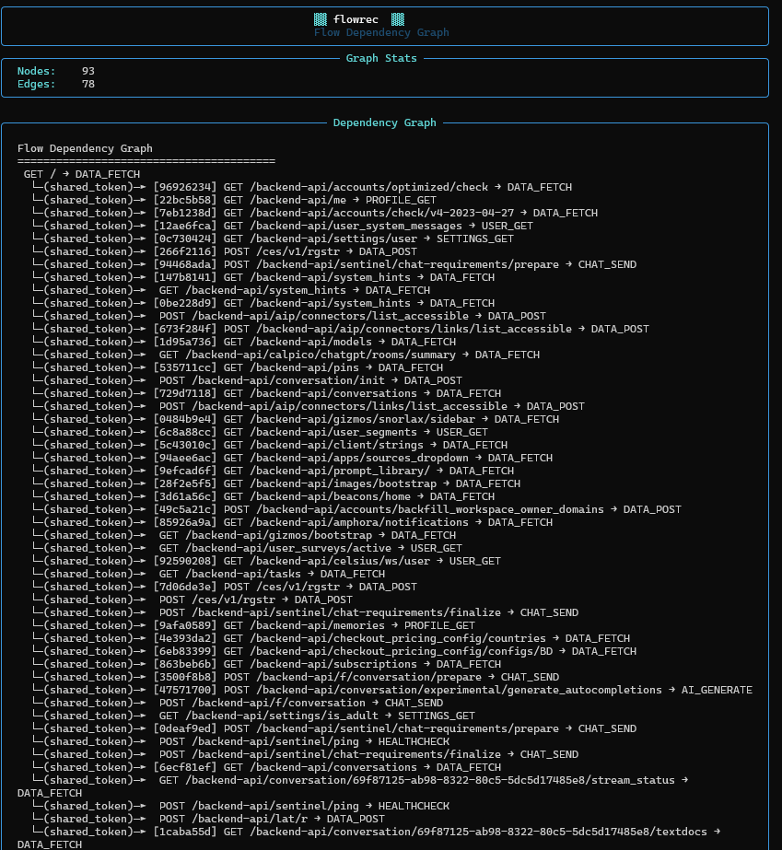Click the 49c5a21c backfill_workspace_owner_domains row
Viewport: 782px width, 850px height.
click(357, 509)
